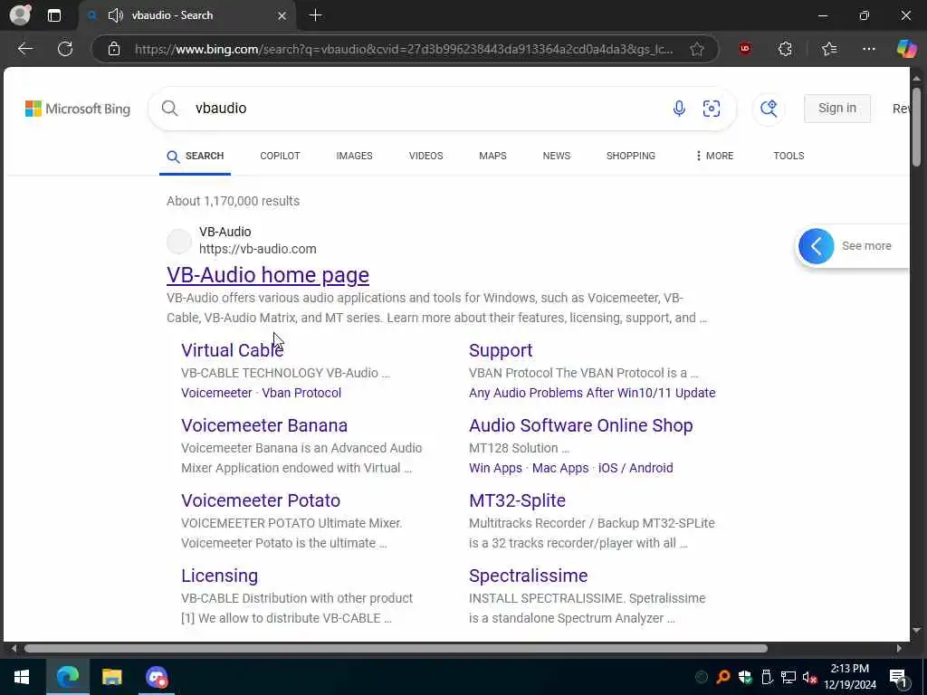Image resolution: width=927 pixels, height=695 pixels.
Task: Select the SEARCH tab
Action: pos(196,156)
